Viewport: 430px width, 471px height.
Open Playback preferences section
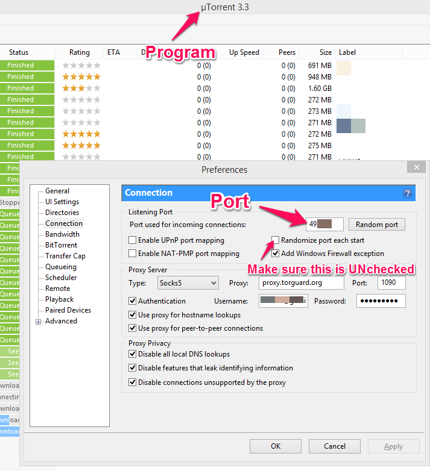pyautogui.click(x=59, y=299)
